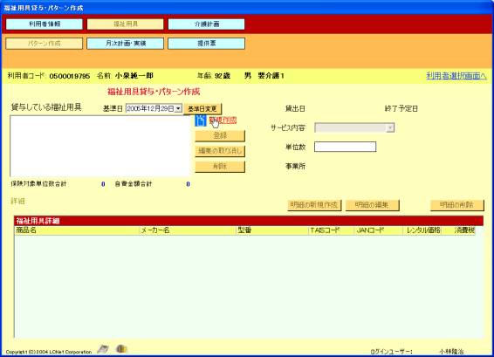
Task: Click the round yellow icon in the footer
Action: tap(121, 349)
